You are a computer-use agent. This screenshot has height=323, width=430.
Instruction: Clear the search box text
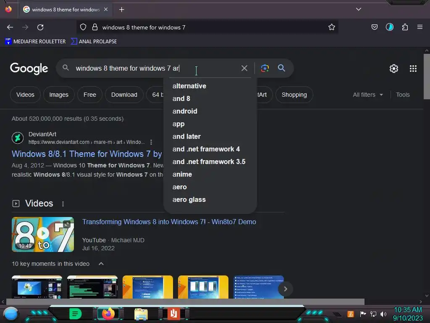pyautogui.click(x=244, y=68)
